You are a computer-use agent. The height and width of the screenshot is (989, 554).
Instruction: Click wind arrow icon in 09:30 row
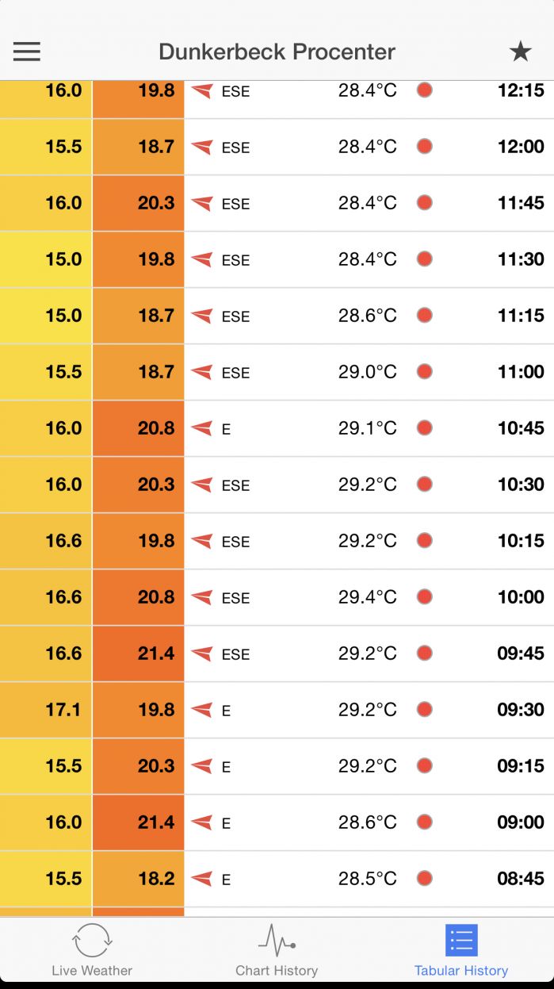coord(202,710)
